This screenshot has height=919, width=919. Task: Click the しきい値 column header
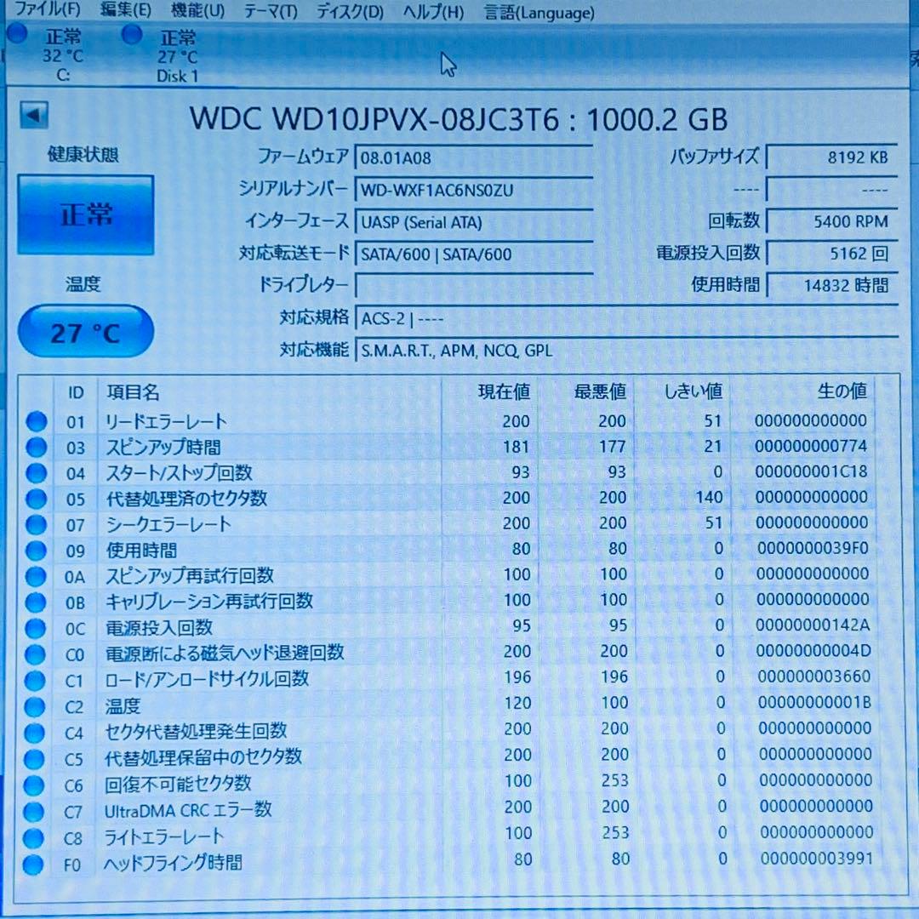[693, 391]
